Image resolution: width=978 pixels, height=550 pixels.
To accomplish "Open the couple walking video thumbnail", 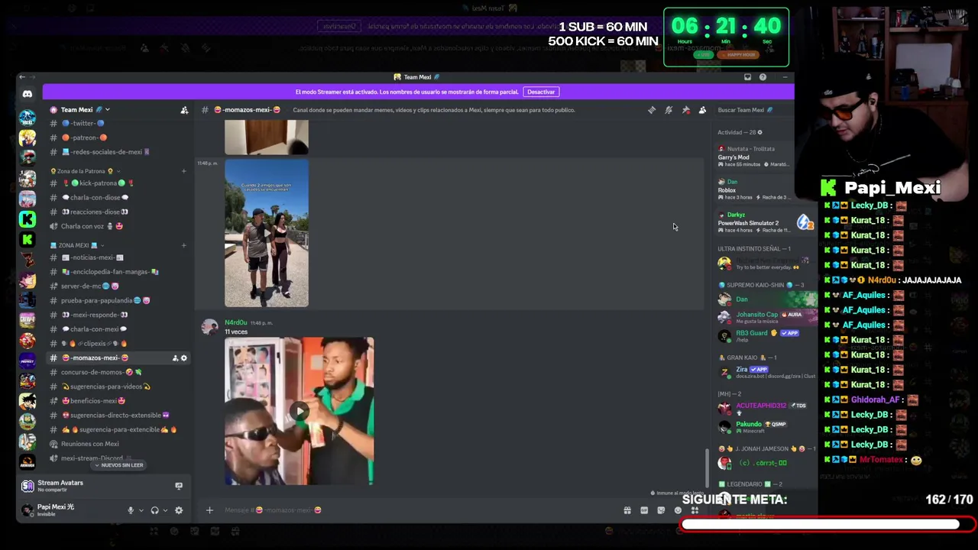I will [x=267, y=233].
